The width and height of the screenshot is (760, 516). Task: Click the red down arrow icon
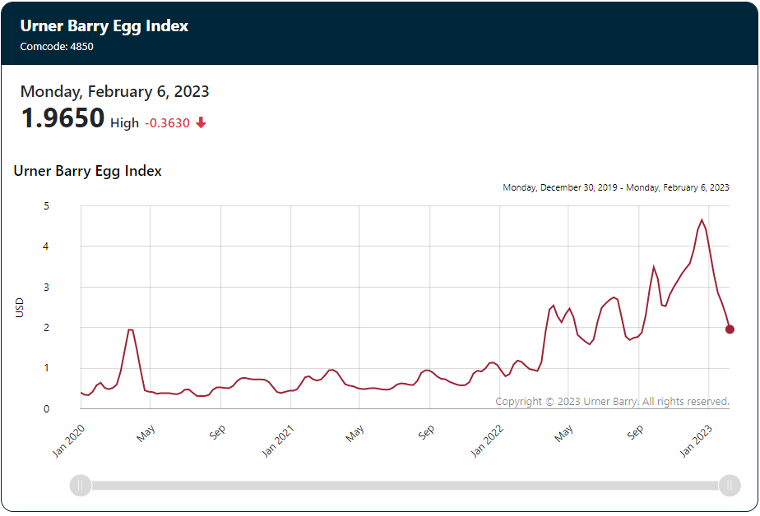[201, 123]
